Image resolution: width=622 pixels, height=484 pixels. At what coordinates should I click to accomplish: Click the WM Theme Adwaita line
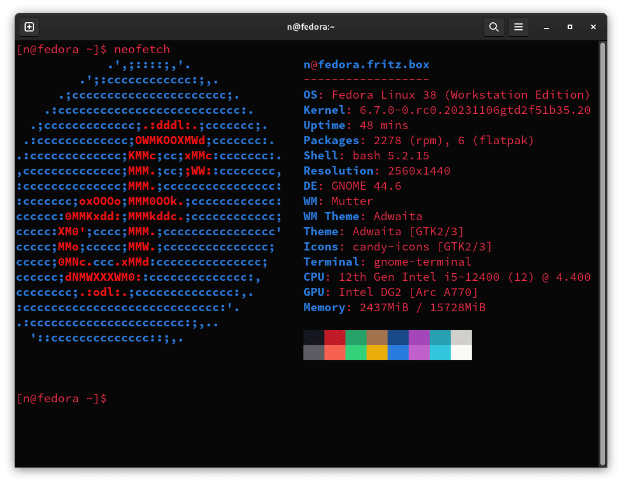363,216
